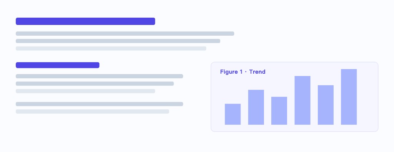Click light third line under subheading
Image resolution: width=394 pixels, height=152 pixels.
[x=85, y=91]
